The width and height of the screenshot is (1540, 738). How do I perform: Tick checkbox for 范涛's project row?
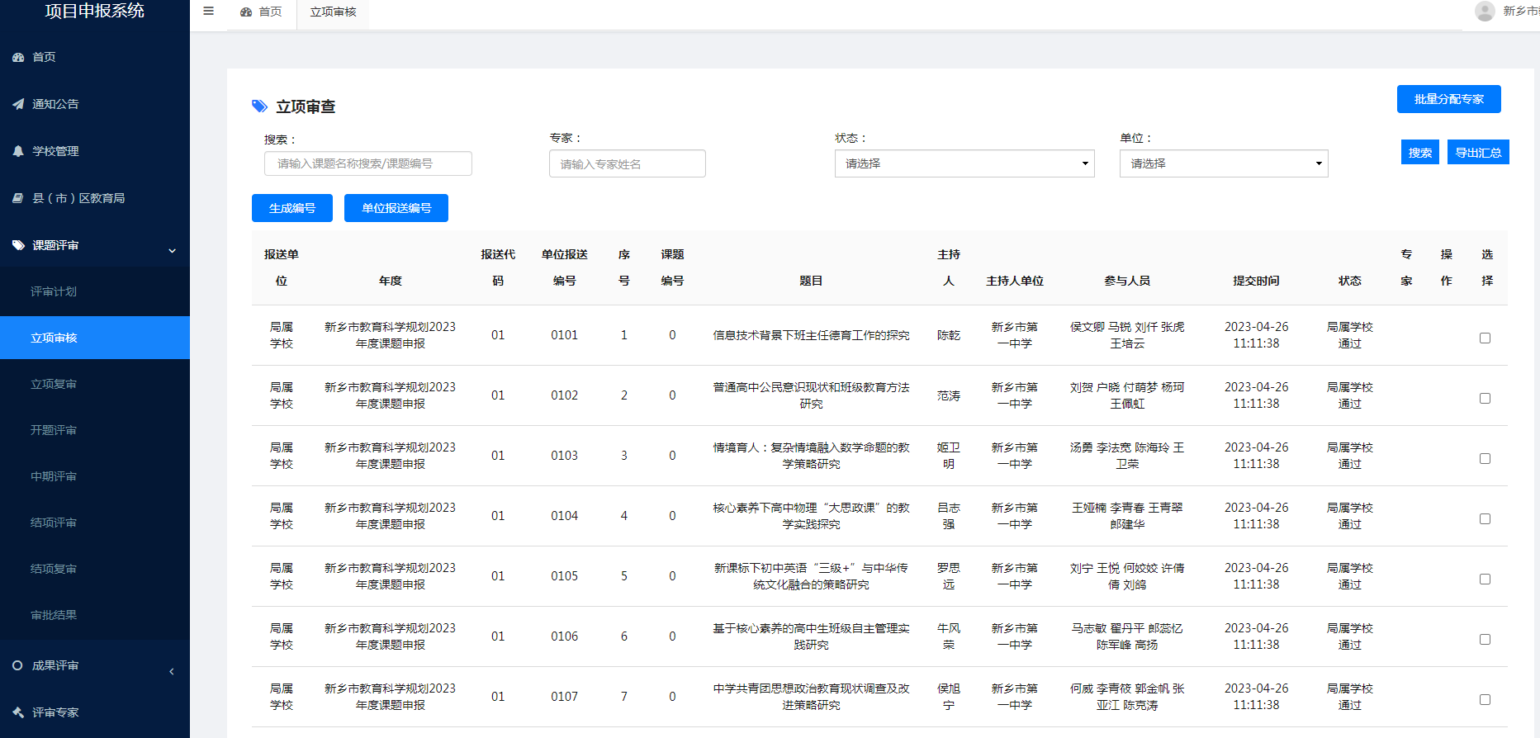pyautogui.click(x=1485, y=398)
